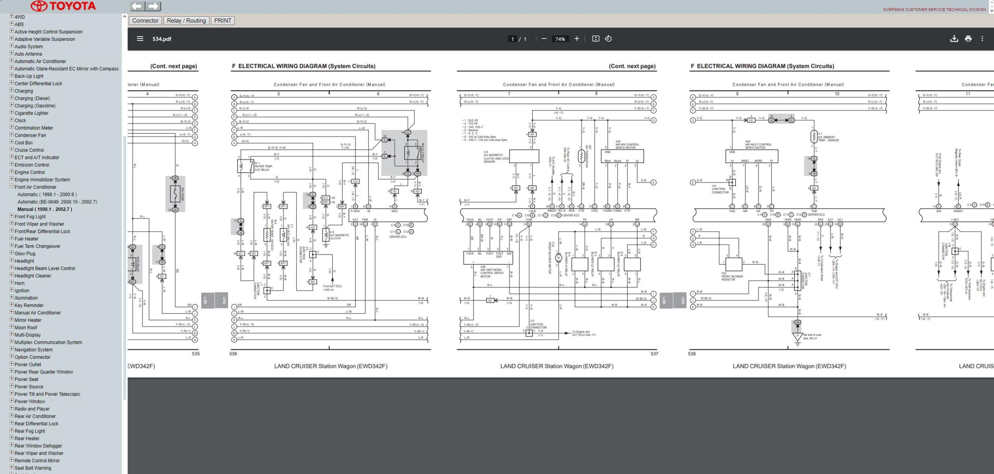994x474 pixels.
Task: Click the Toyota logo
Action: tap(63, 6)
